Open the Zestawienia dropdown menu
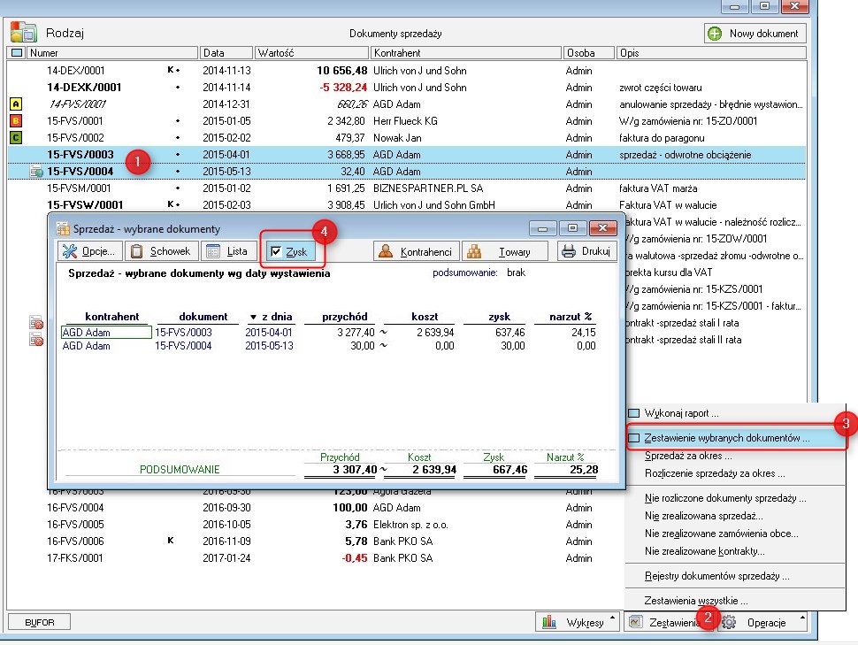 (x=669, y=622)
